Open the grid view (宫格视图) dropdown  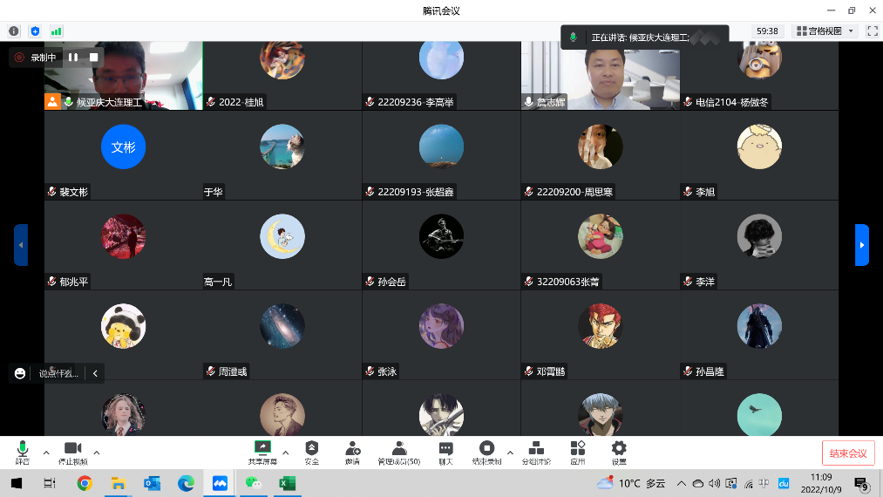click(825, 31)
